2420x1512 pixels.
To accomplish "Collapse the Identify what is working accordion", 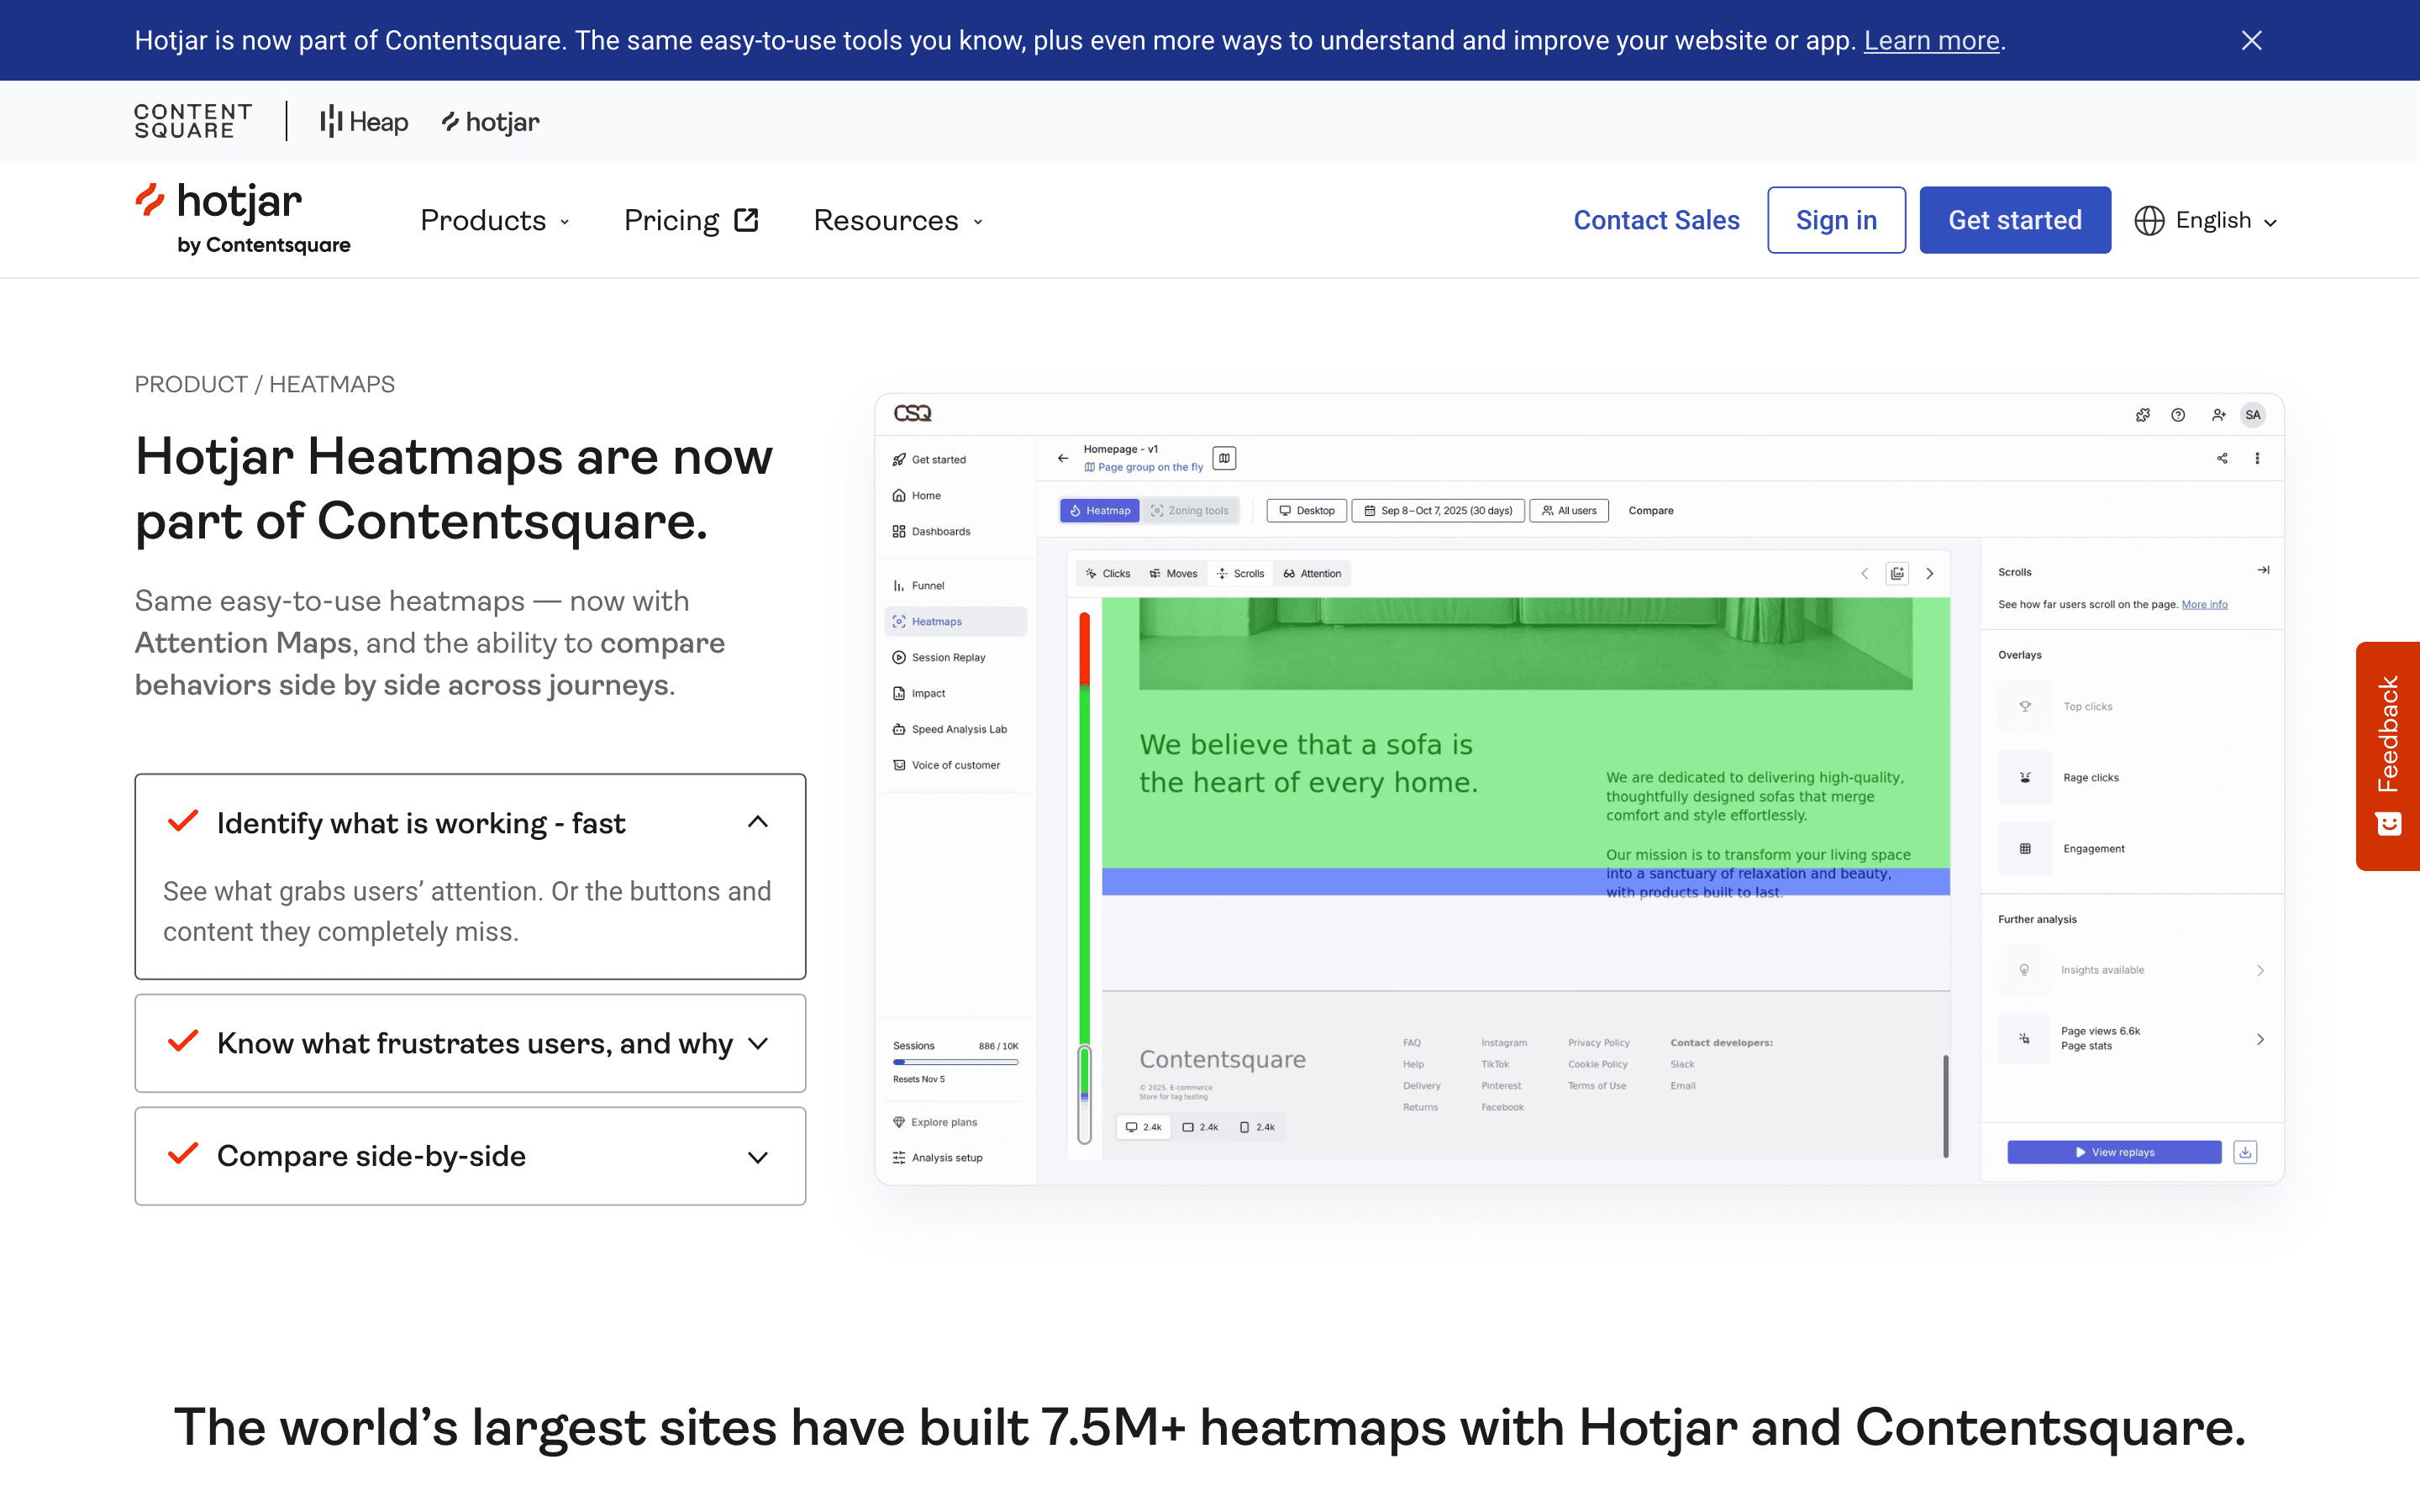I will [470, 822].
